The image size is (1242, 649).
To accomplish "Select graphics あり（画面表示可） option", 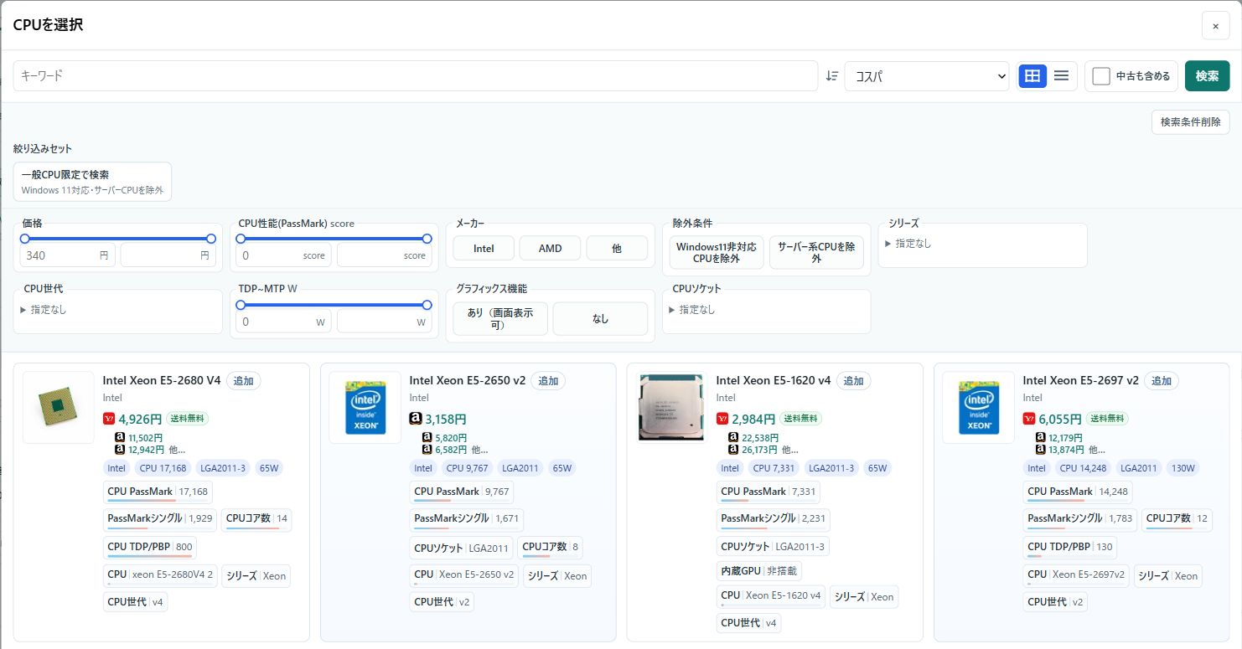I will click(x=500, y=318).
